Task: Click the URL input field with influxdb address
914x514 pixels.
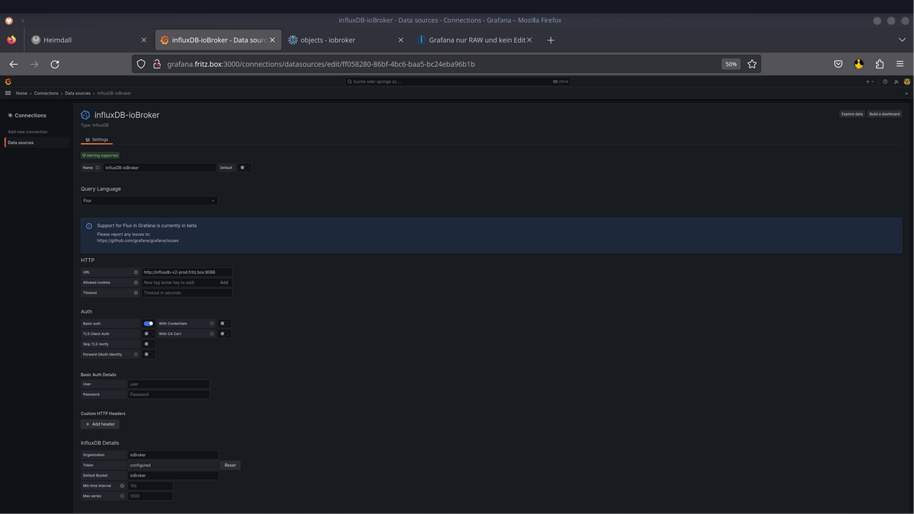Action: pos(187,272)
